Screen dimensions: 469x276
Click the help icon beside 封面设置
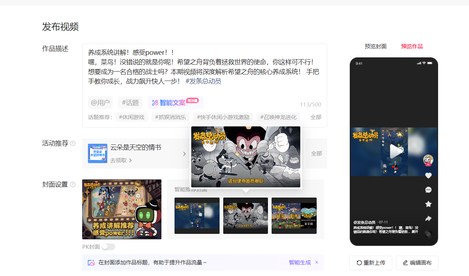click(x=73, y=184)
